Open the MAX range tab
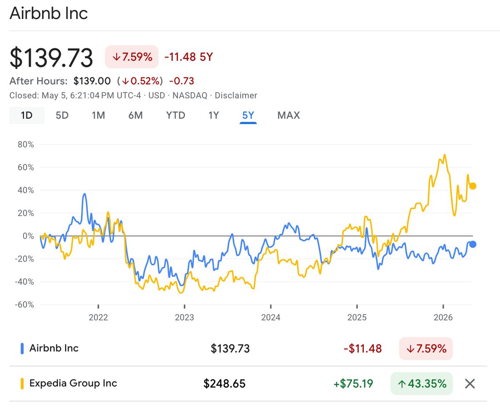Image resolution: width=500 pixels, height=409 pixels. [x=288, y=115]
